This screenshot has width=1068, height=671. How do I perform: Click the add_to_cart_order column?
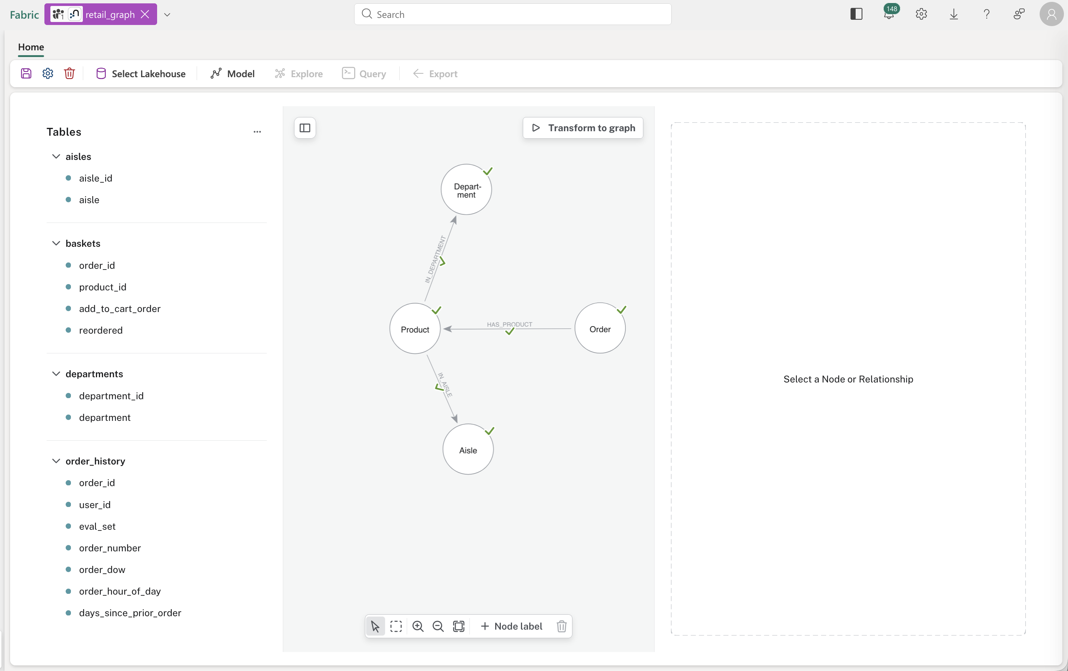[120, 308]
